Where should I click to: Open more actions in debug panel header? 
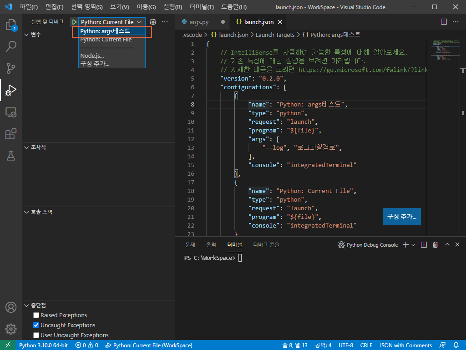tap(165, 22)
